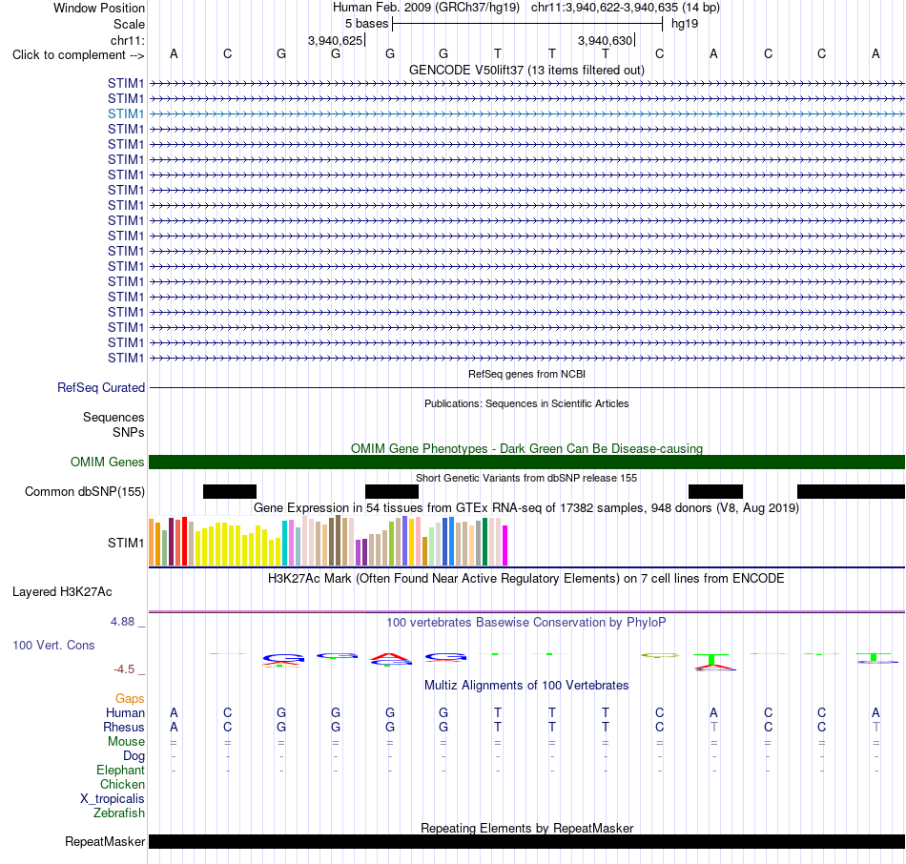Click the 'Human Feb. 2009 (GRCh37/hg19)' assembly text
Screen dimensions: 906x864
click(426, 8)
